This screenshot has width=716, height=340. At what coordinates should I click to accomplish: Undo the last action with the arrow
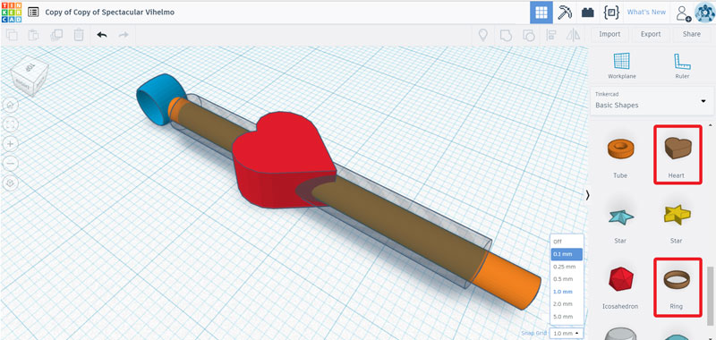102,35
